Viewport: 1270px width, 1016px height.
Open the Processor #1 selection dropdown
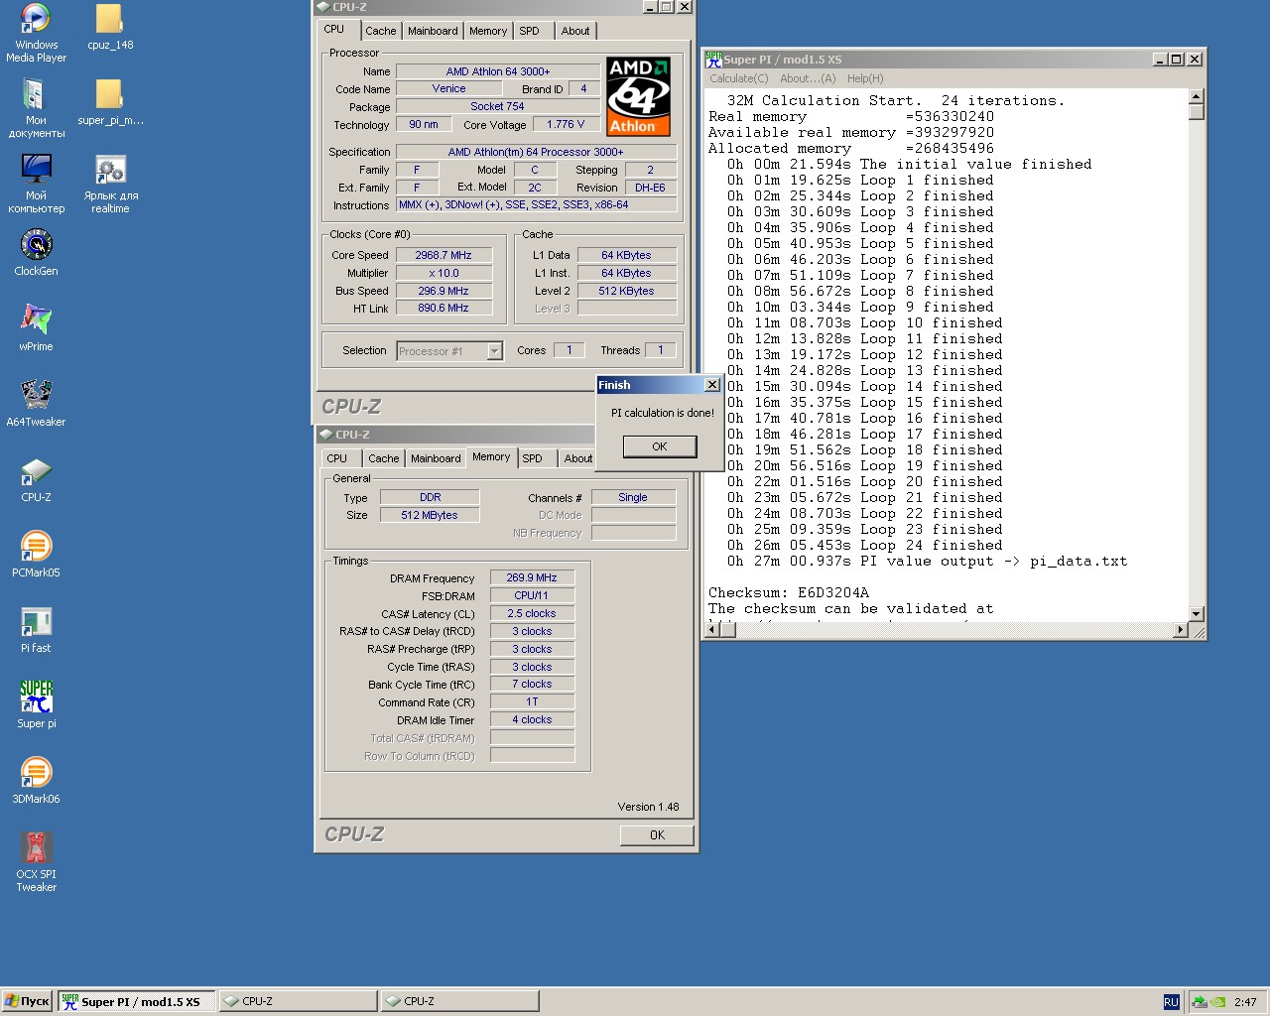(450, 351)
